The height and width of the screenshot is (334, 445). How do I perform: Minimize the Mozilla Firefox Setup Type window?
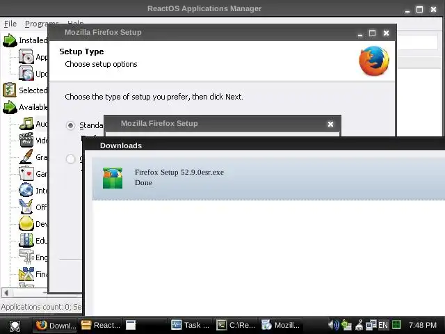click(x=360, y=34)
